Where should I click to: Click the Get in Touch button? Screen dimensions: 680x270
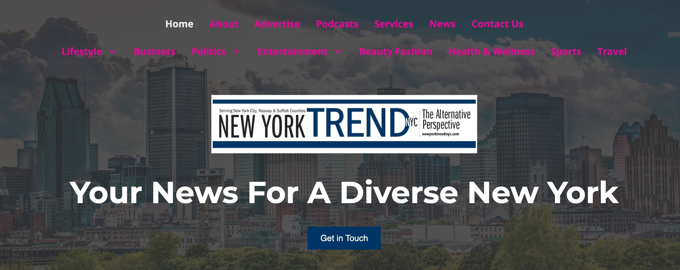click(344, 238)
